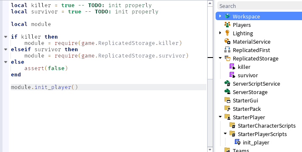Click the StarterCharacterScripts folder icon
The image size is (302, 152).
pos(232,126)
